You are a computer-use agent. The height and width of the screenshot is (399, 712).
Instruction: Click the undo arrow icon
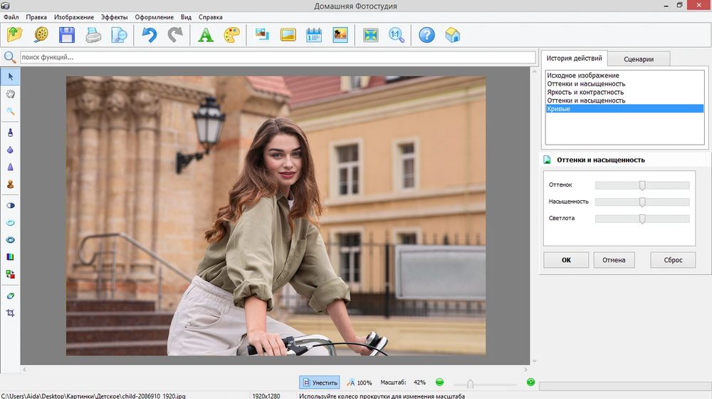(x=149, y=34)
